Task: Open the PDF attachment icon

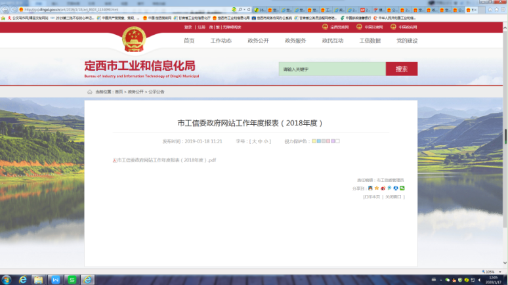Action: coord(114,160)
